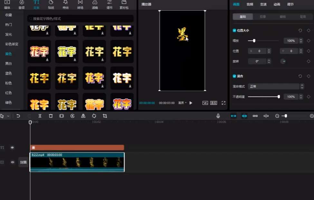This screenshot has height=200, width=314.
Task: Open the 贴纸 stickers panel
Action: click(x=51, y=4)
